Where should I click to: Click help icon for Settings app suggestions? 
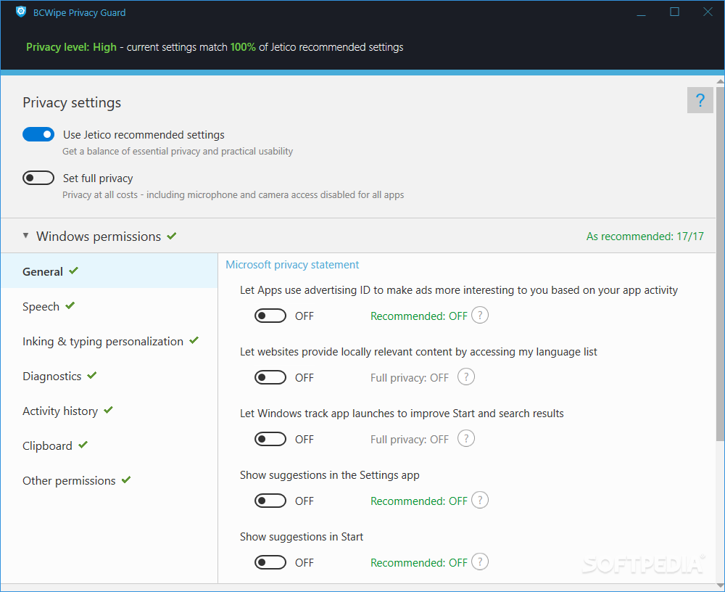(480, 501)
